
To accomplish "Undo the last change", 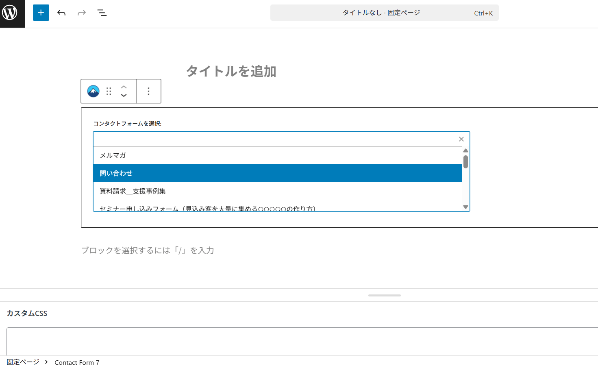I will (61, 13).
